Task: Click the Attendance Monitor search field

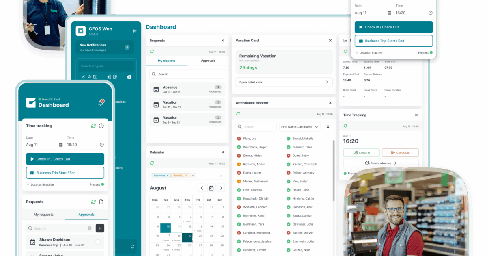Action: click(256, 127)
